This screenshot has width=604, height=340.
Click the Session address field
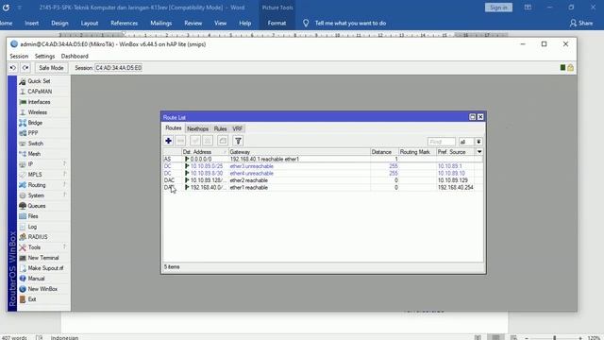tap(118, 68)
